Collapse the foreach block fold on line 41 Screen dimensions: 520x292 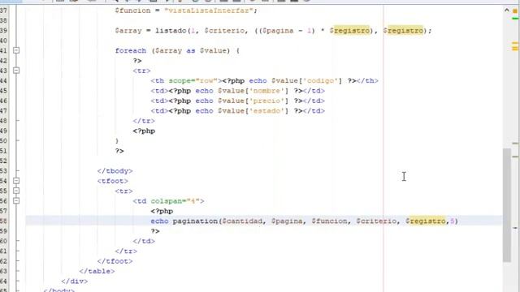click(16, 50)
